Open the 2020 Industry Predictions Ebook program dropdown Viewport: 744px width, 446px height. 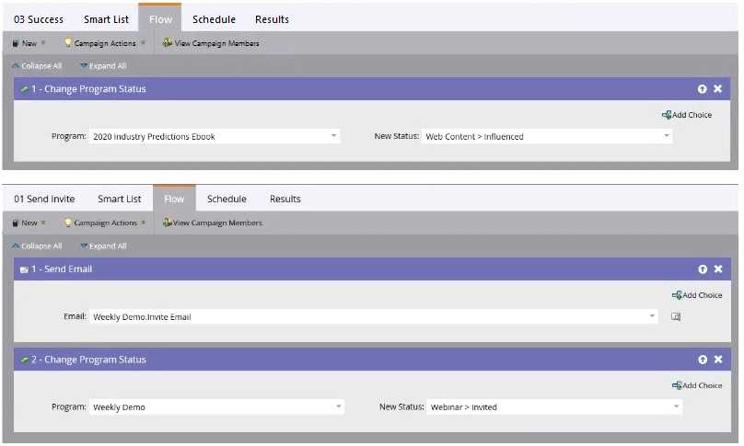point(334,136)
